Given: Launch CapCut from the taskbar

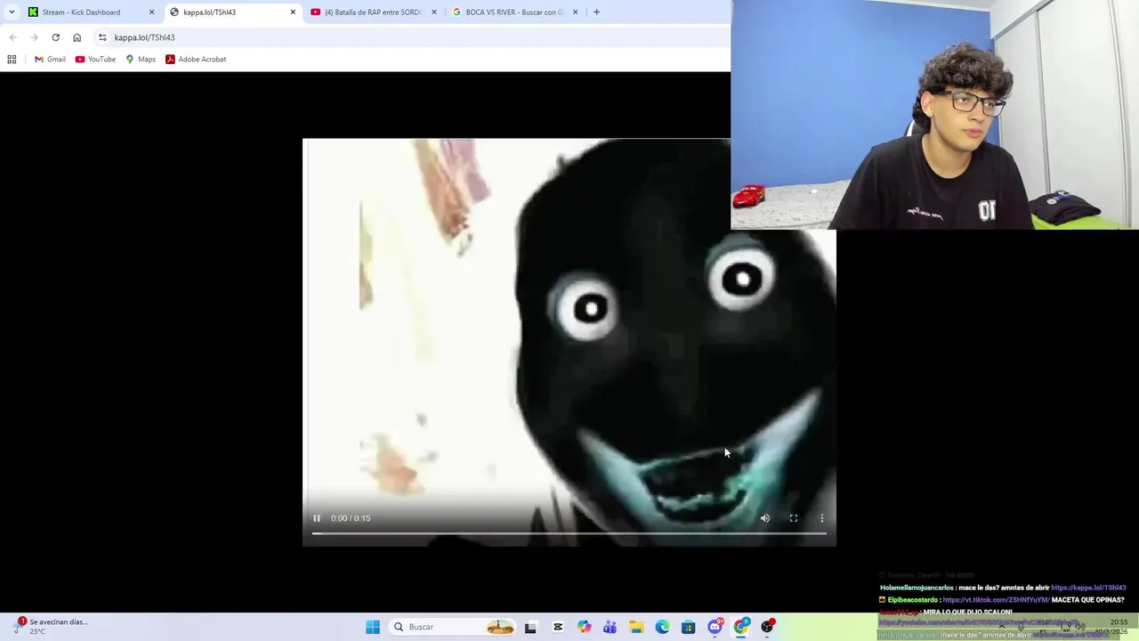Looking at the screenshot, I should click(558, 627).
